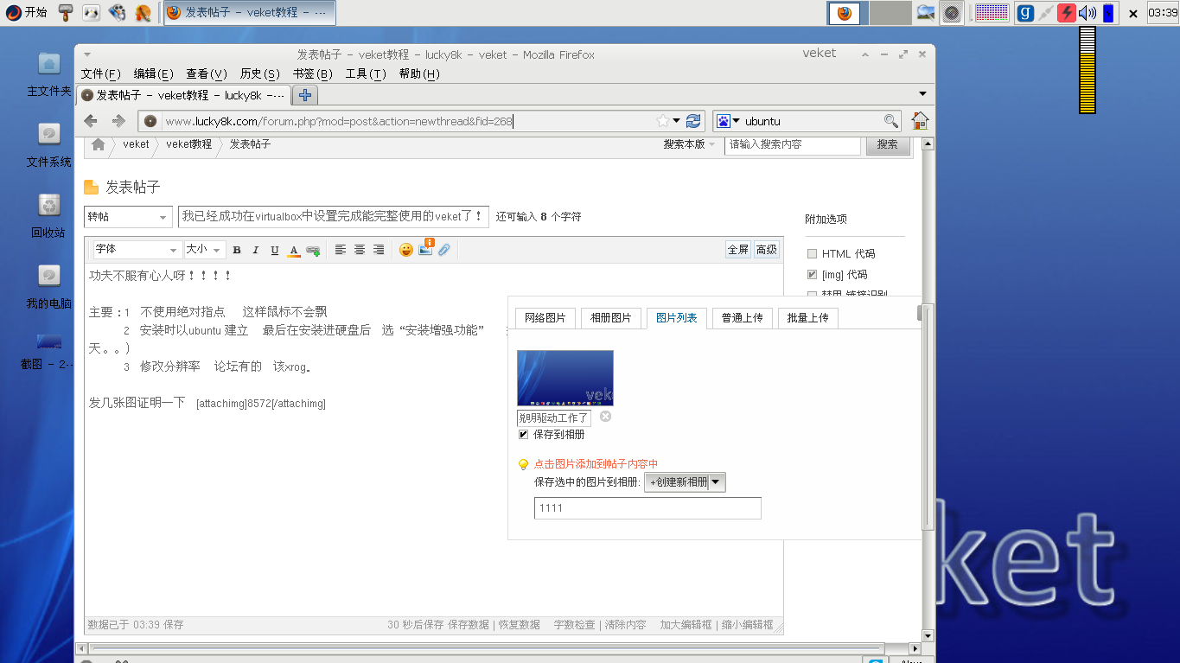Click the thread title input field

333,217
